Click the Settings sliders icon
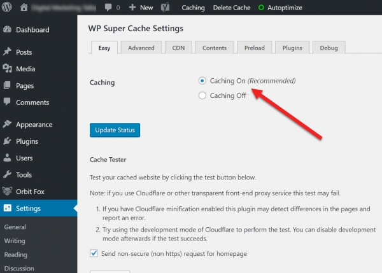Image resolution: width=382 pixels, height=273 pixels. [7, 207]
